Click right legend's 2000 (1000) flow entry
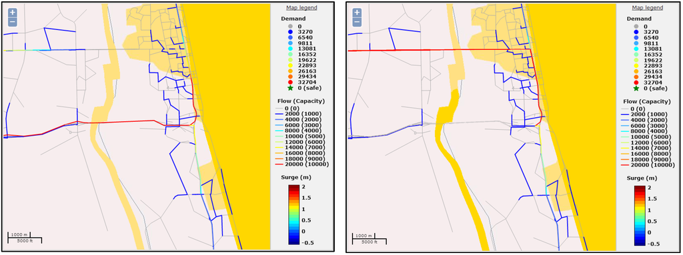Viewport: 683px width, 255px height. coord(651,115)
